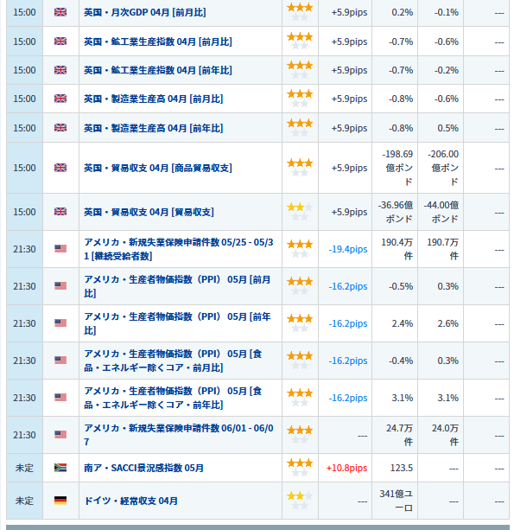Open ドイツ・経常収支 04月 link
This screenshot has height=530, width=514.
130,501
